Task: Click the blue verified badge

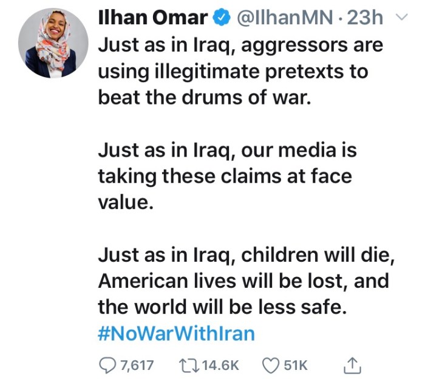Action: [219, 19]
